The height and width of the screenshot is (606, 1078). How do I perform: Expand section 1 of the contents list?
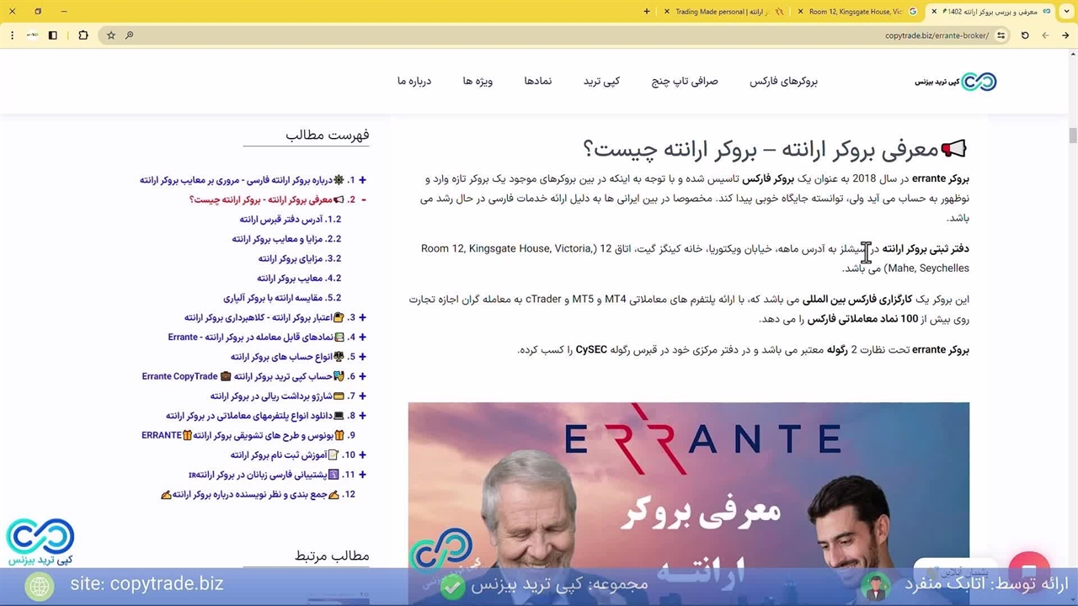click(362, 180)
